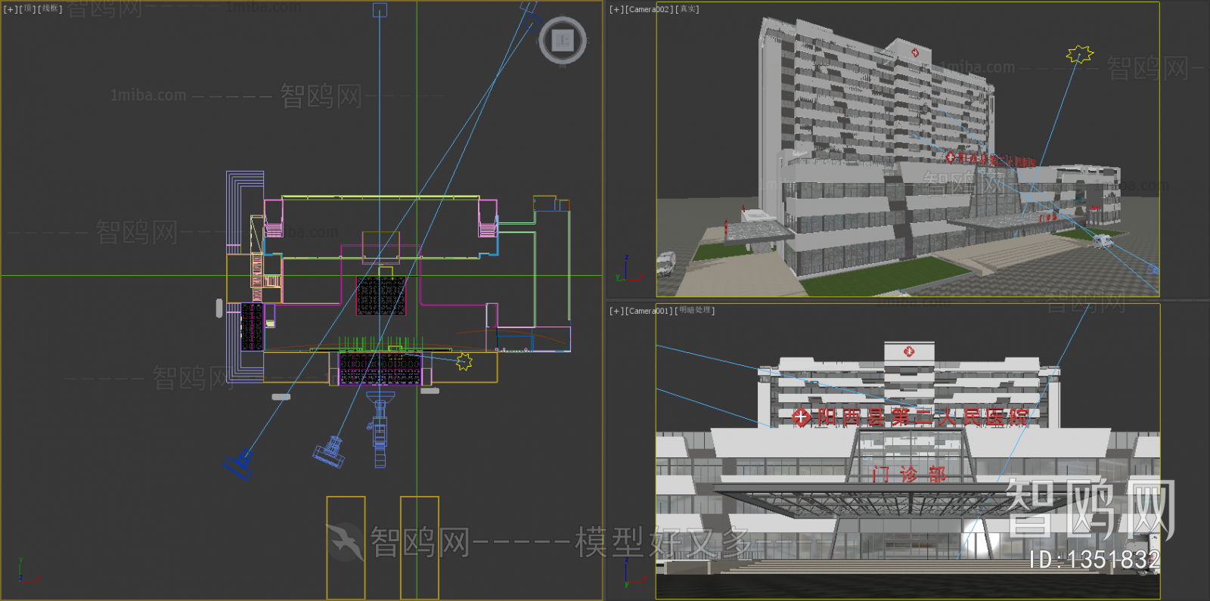1210x601 pixels.
Task: Open the 顶 view label menu
Action: [x=28, y=9]
